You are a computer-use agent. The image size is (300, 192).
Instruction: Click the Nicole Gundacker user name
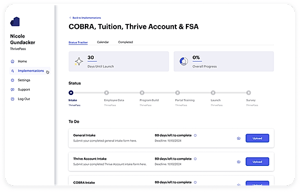click(x=23, y=39)
